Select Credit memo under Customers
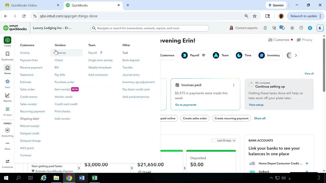 (x=29, y=97)
